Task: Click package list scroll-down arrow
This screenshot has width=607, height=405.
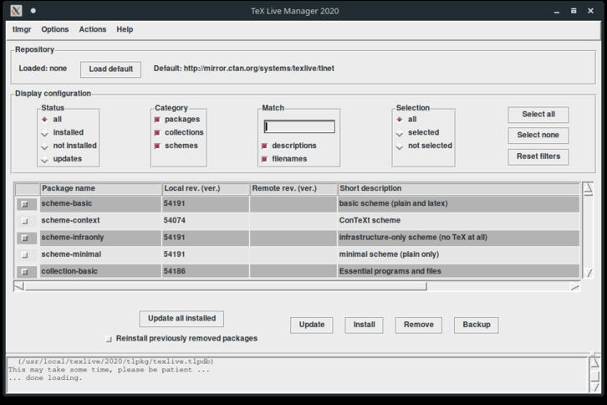Action: (x=588, y=273)
